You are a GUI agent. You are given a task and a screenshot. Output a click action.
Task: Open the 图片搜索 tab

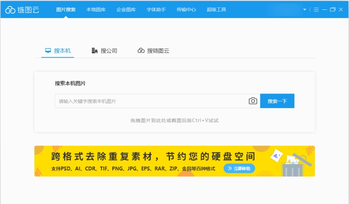pos(66,9)
